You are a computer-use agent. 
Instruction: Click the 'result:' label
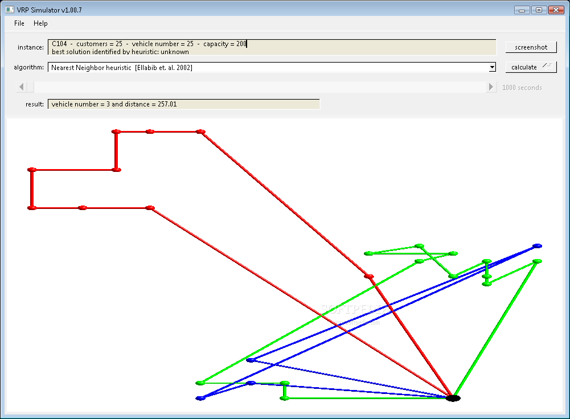pyautogui.click(x=35, y=104)
